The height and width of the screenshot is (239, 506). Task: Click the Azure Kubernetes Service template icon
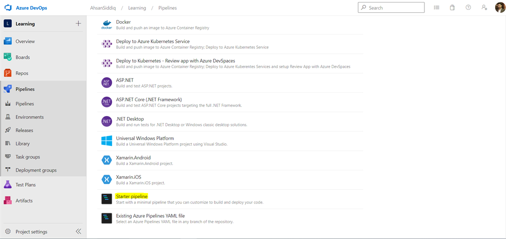107,44
